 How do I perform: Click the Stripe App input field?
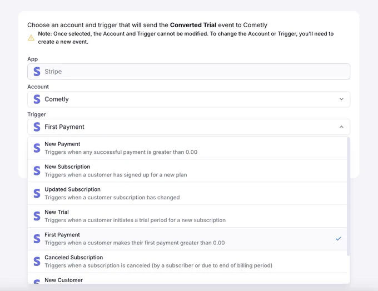pyautogui.click(x=188, y=72)
